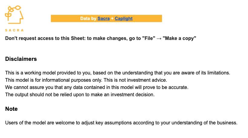Click the Sacra house-and-plant logo icon
The image size is (248, 138).
coord(14,15)
